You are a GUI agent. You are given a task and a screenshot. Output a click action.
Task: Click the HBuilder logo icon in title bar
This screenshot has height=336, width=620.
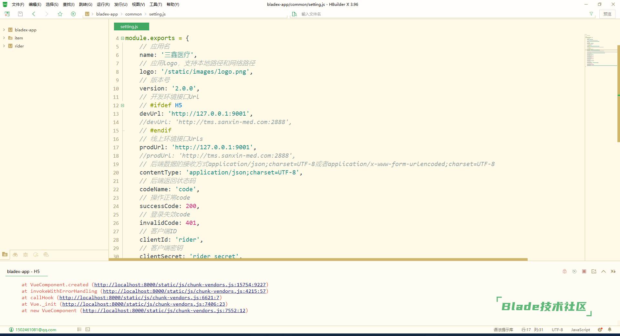pyautogui.click(x=5, y=4)
